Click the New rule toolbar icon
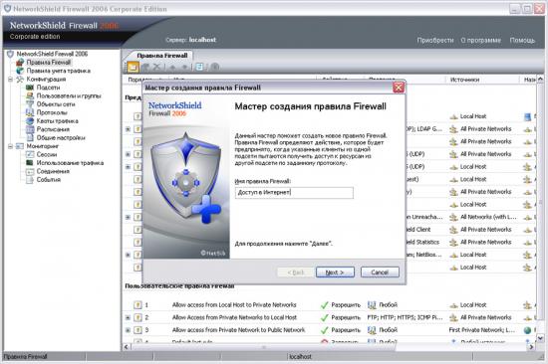Viewport: 548px width, 364px height. click(133, 67)
